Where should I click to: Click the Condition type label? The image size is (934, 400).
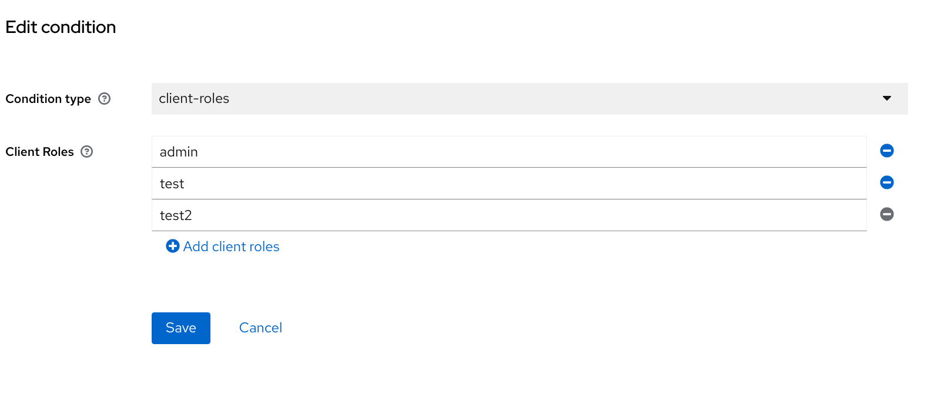[x=48, y=98]
